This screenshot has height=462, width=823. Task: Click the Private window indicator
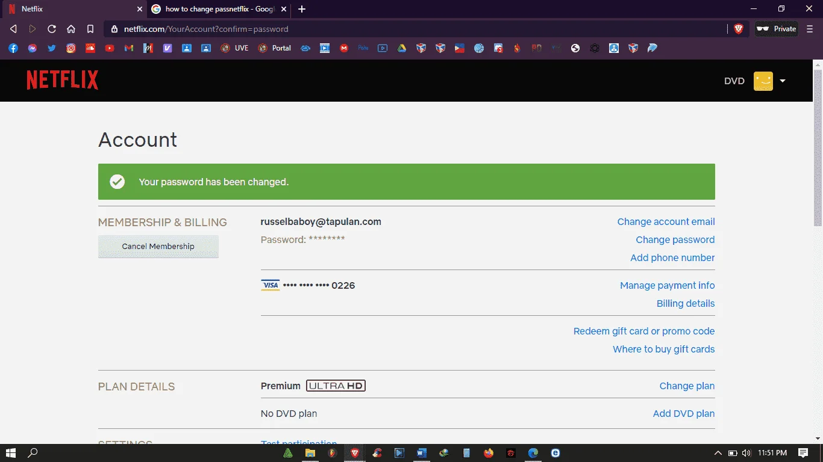pos(777,29)
